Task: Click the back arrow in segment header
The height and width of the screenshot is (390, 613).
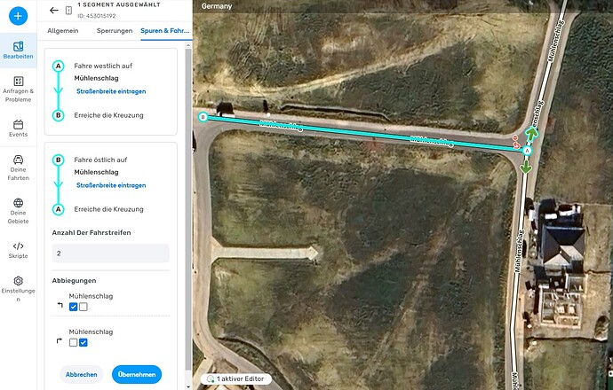Action: pyautogui.click(x=54, y=10)
